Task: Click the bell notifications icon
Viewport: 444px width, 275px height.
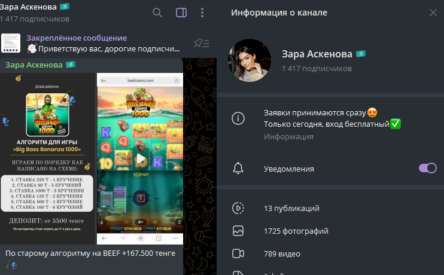Action: [x=238, y=169]
